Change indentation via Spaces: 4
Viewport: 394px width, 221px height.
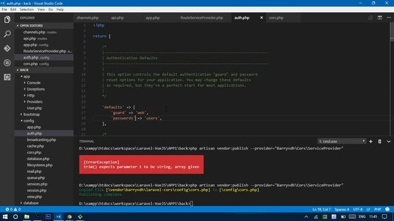coord(342,209)
